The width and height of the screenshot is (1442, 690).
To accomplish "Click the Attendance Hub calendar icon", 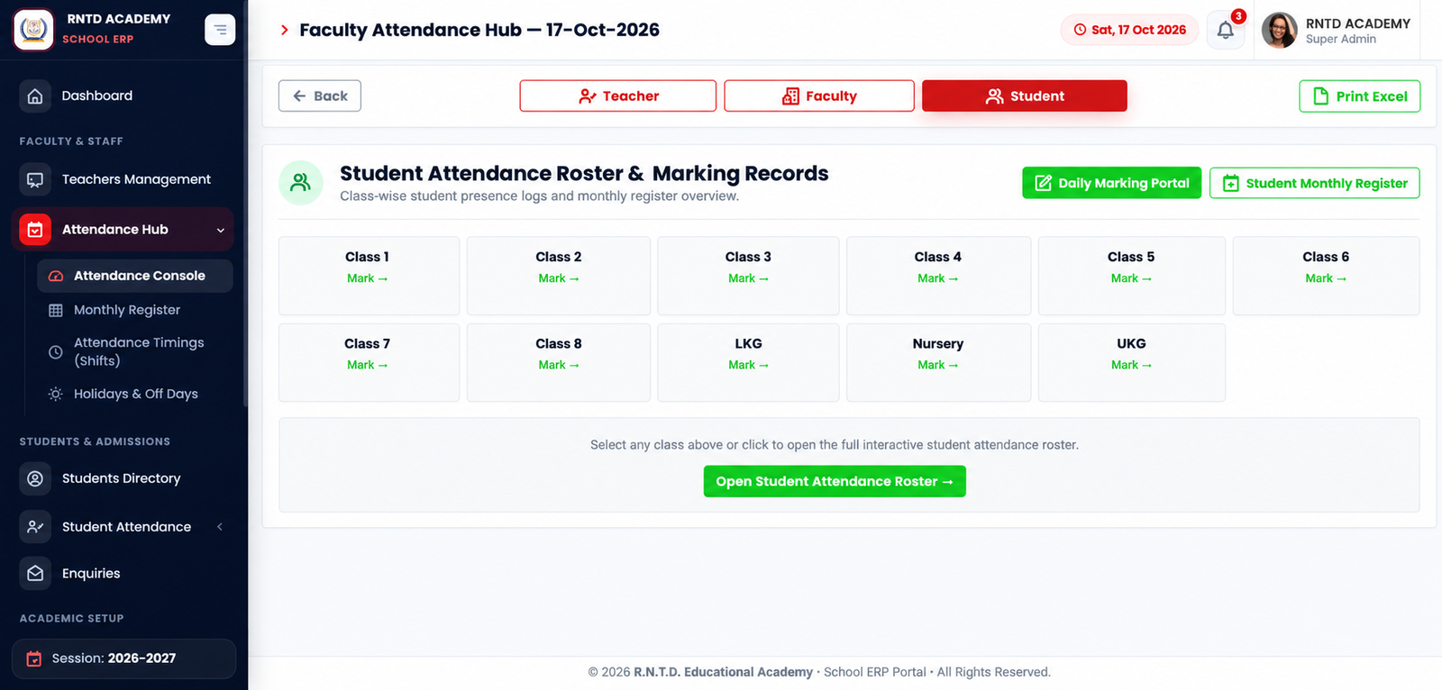I will click(x=35, y=230).
